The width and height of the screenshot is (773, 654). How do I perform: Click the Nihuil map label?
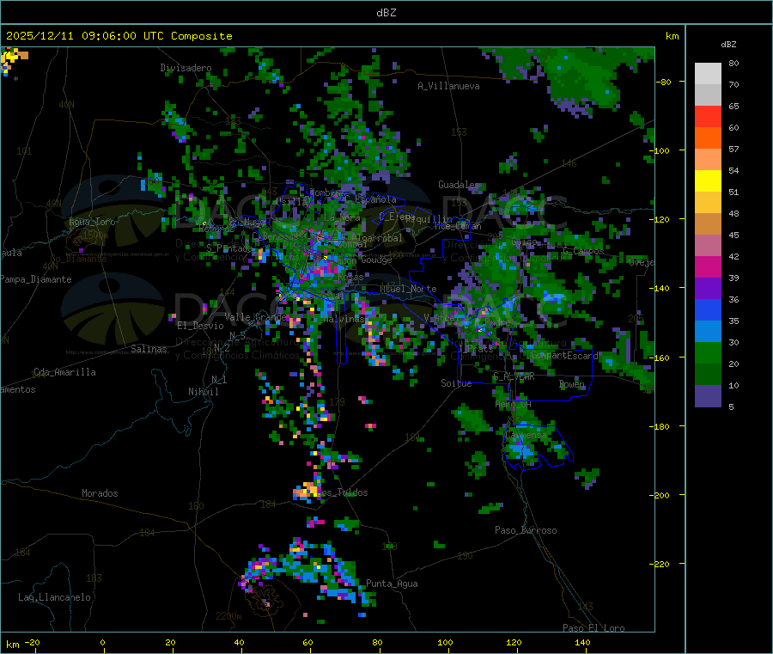[203, 392]
